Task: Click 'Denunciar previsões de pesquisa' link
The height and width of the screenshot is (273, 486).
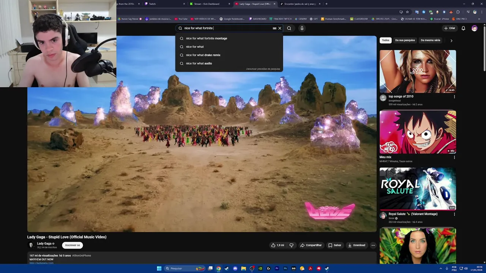Action: tap(263, 69)
